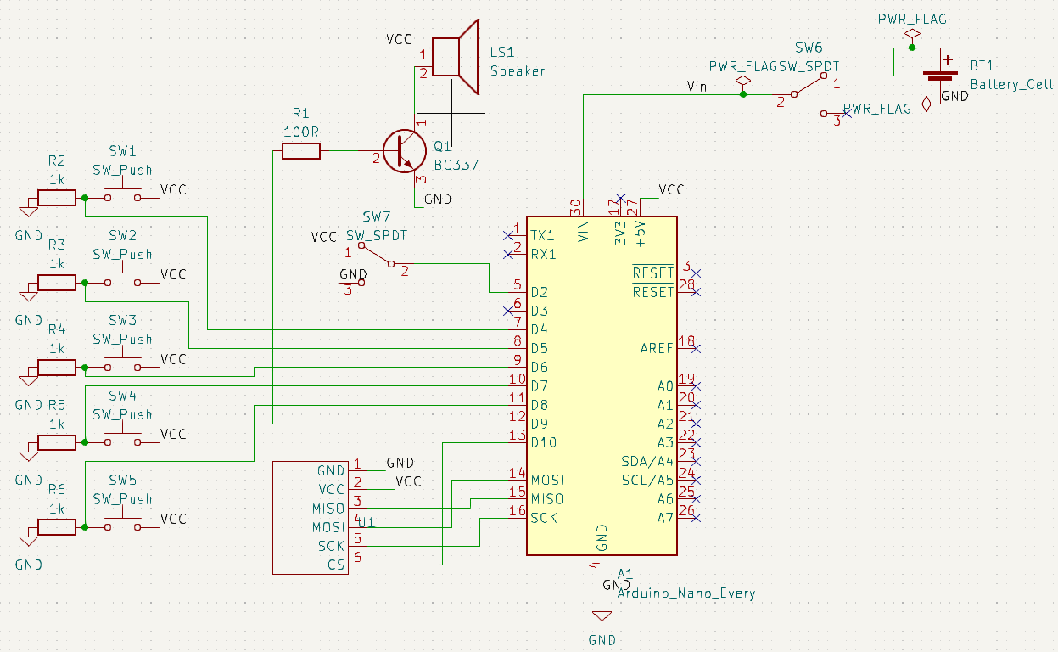Select the 'LS1' reference label
This screenshot has height=652, width=1058.
click(x=503, y=52)
